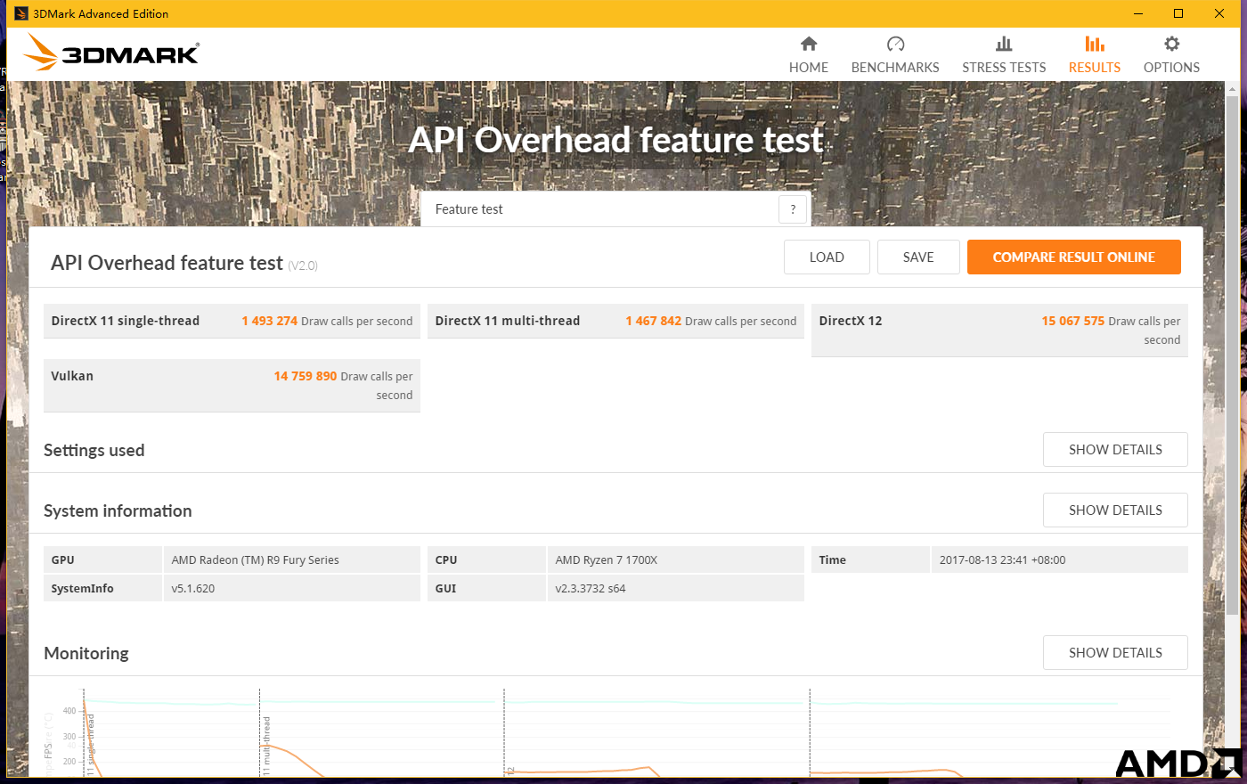Click COMPARE RESULT ONLINE button
This screenshot has height=784, width=1247.
tap(1074, 257)
